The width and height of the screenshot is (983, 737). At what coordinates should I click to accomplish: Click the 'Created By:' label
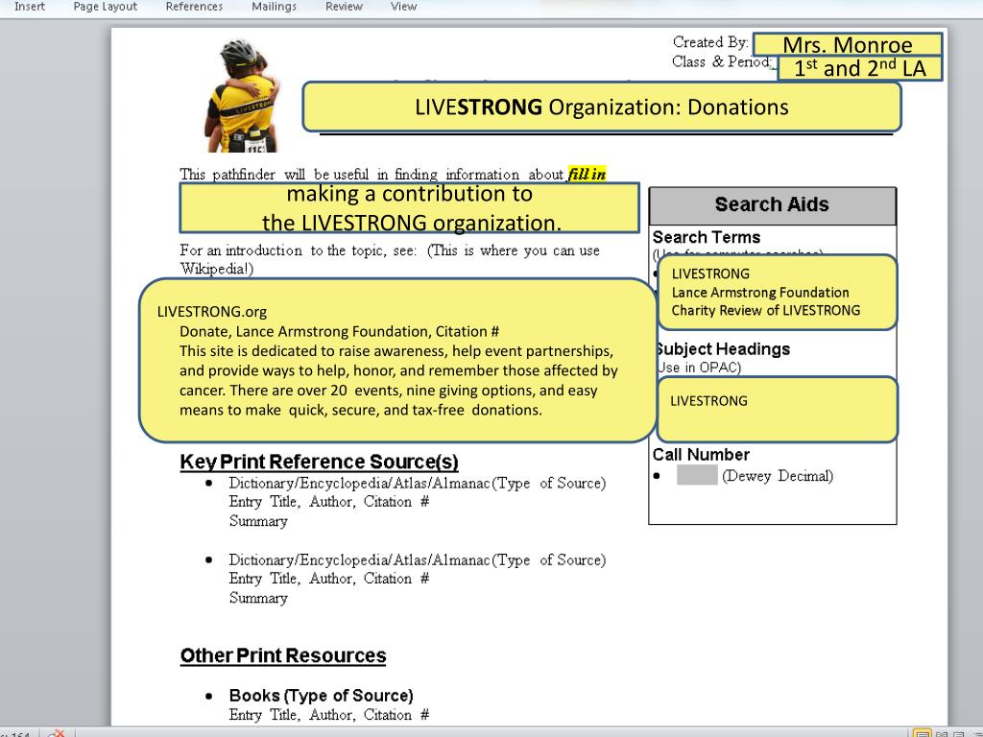pyautogui.click(x=710, y=42)
